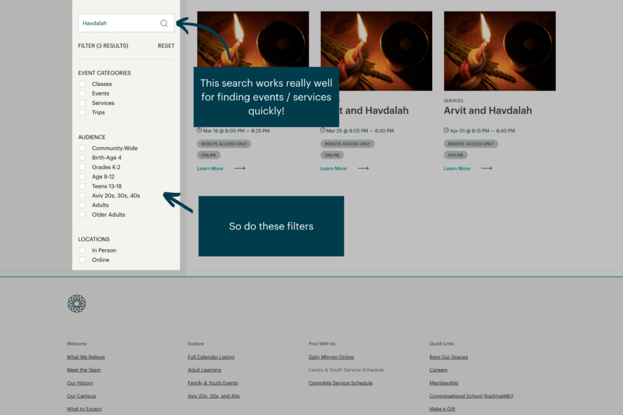Click Online tag on Mar 25 event
The height and width of the screenshot is (415, 623).
click(x=332, y=155)
